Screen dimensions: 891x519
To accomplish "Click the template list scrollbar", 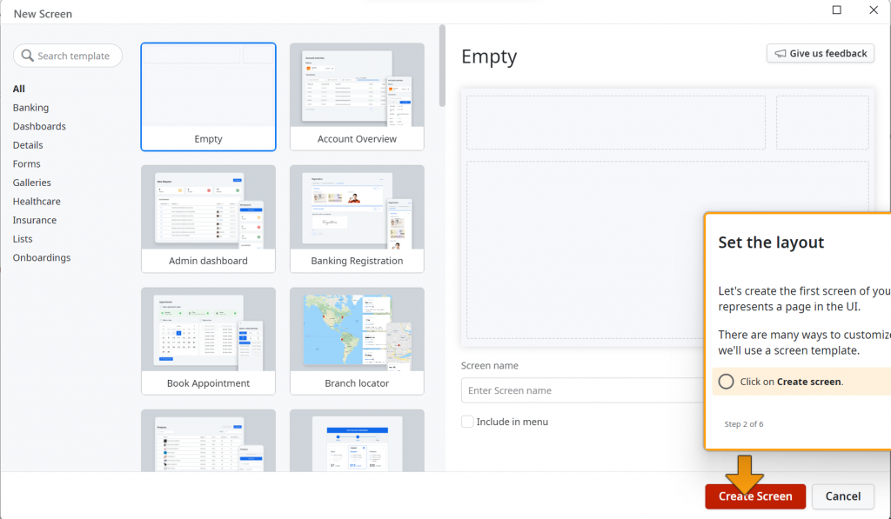I will (442, 66).
